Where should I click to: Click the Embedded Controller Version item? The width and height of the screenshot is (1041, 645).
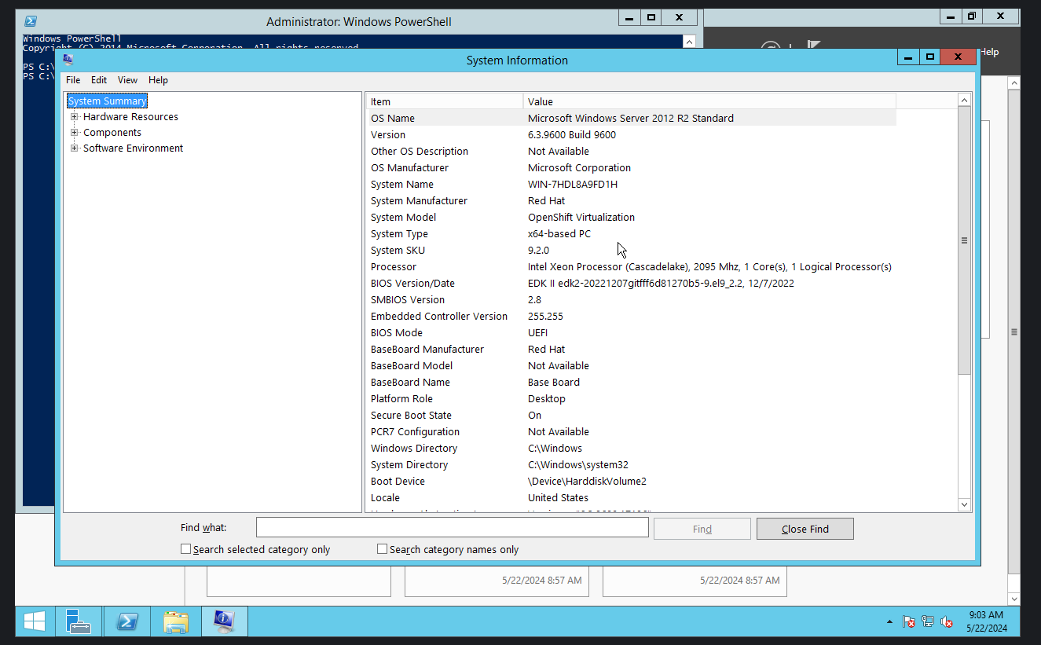(x=439, y=316)
